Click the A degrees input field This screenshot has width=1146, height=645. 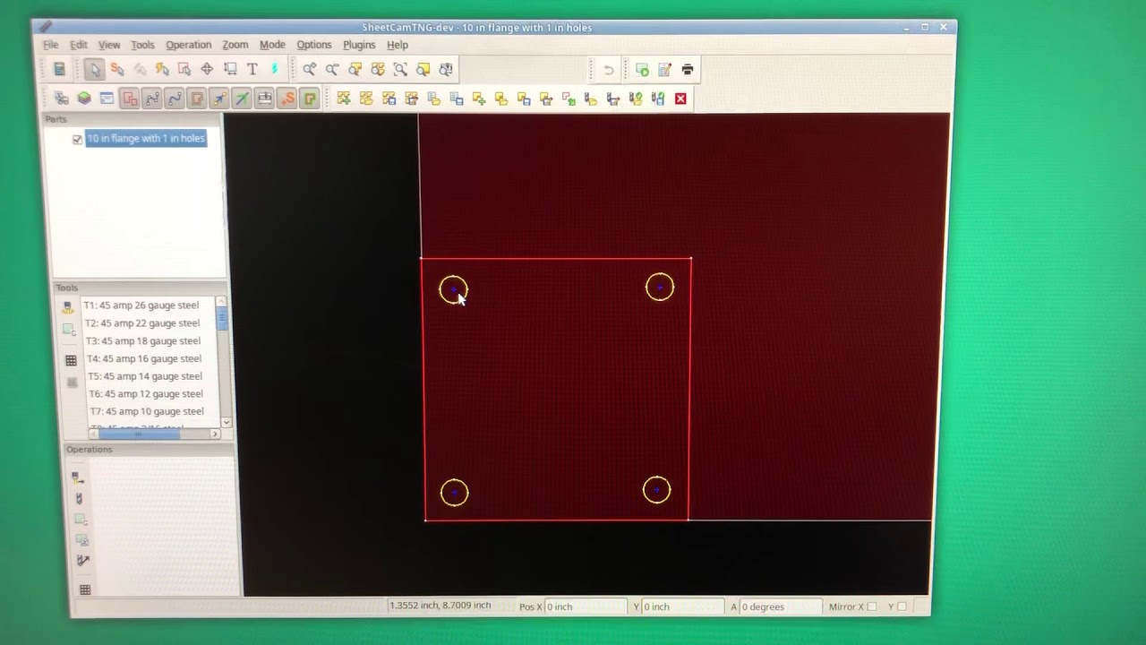pos(781,606)
